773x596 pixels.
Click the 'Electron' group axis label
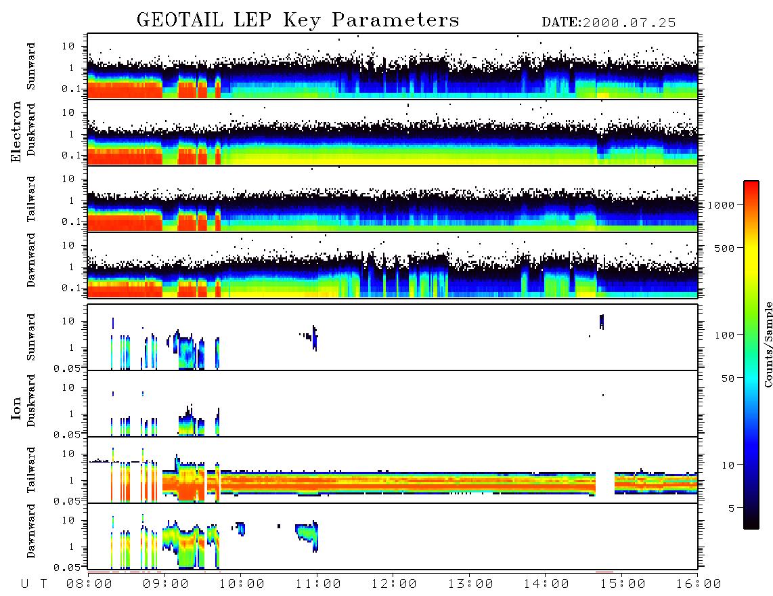[16, 132]
